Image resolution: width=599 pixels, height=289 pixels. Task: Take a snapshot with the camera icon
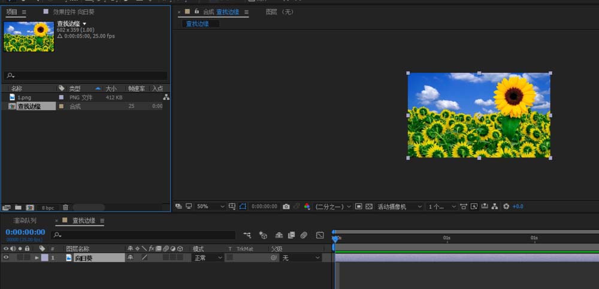(x=286, y=206)
